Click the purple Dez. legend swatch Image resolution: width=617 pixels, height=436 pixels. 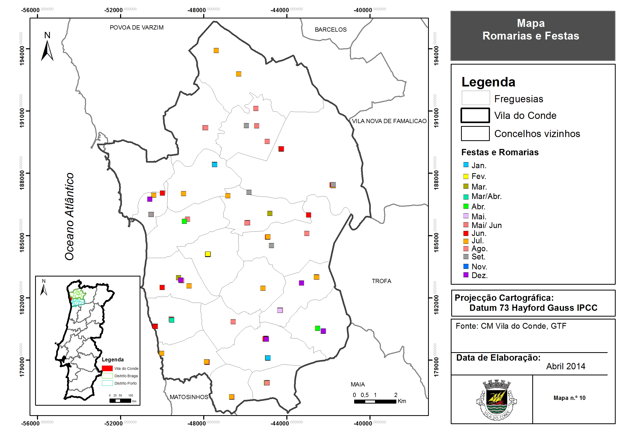coord(466,275)
